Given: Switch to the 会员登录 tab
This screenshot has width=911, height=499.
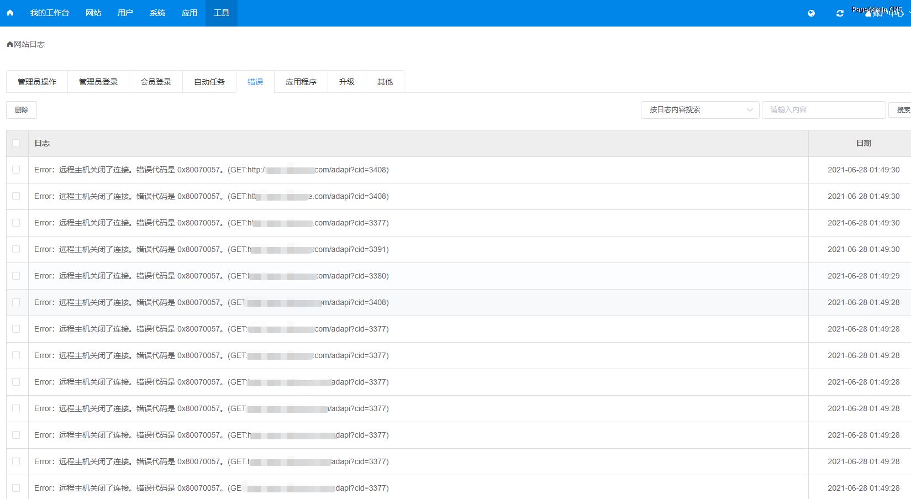Looking at the screenshot, I should [x=156, y=82].
